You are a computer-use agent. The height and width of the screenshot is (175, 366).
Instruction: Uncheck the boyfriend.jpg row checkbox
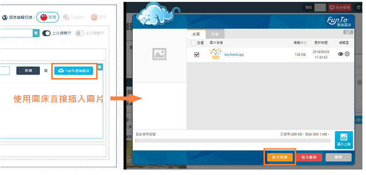coord(197,54)
